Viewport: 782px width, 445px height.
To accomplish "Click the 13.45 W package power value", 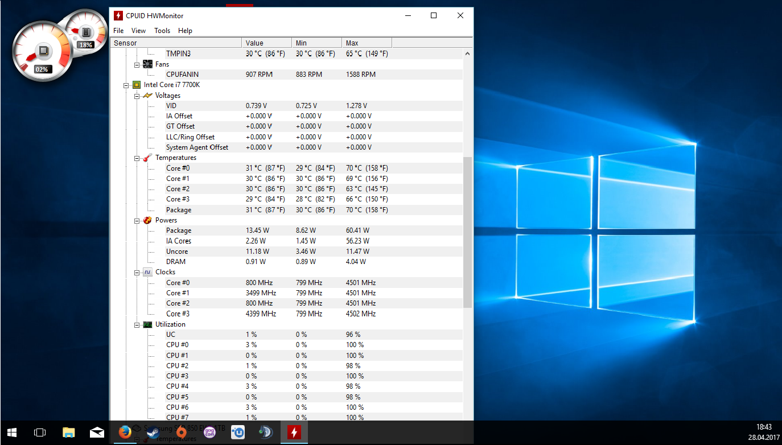I will [x=258, y=230].
